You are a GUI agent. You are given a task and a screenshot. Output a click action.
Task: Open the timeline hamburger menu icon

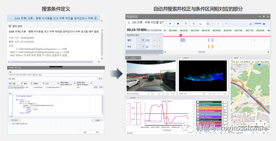point(129,23)
